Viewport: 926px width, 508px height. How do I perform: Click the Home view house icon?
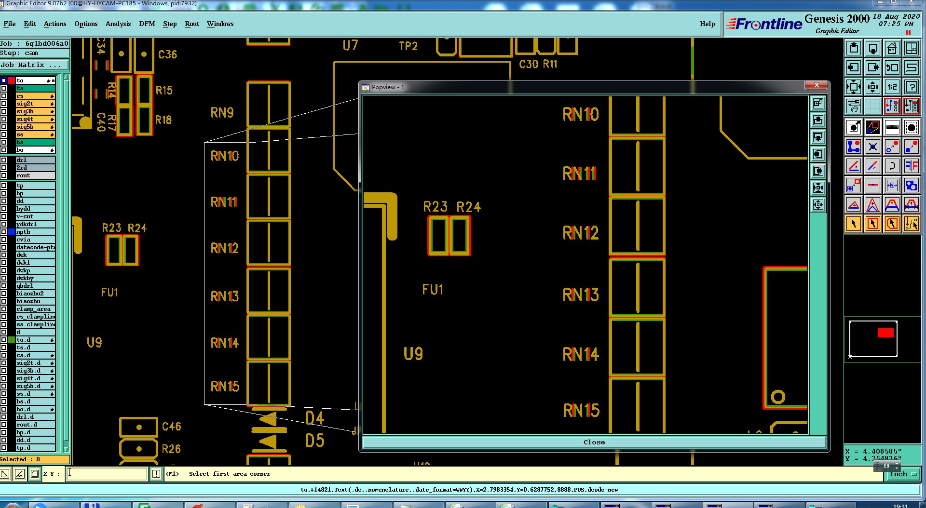click(892, 48)
